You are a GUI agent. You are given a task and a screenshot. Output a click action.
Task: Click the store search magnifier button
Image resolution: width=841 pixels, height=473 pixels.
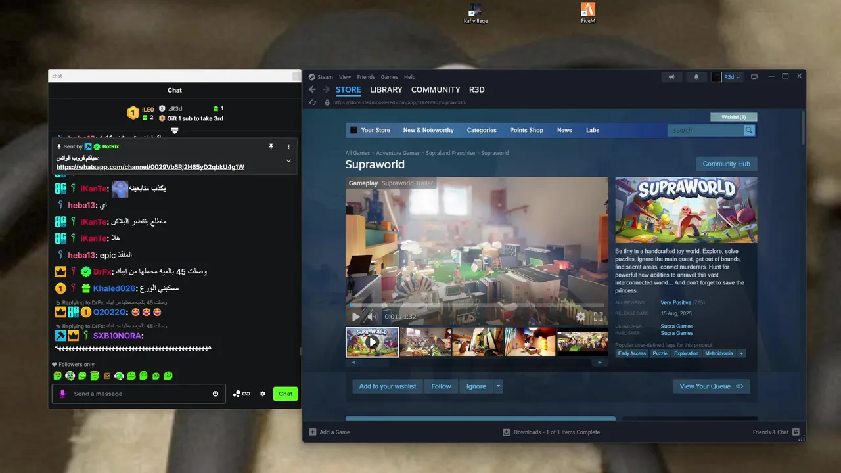(749, 130)
